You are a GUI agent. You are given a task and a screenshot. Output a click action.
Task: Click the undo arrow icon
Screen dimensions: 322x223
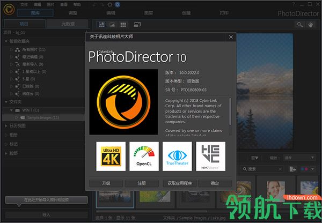(94, 5)
